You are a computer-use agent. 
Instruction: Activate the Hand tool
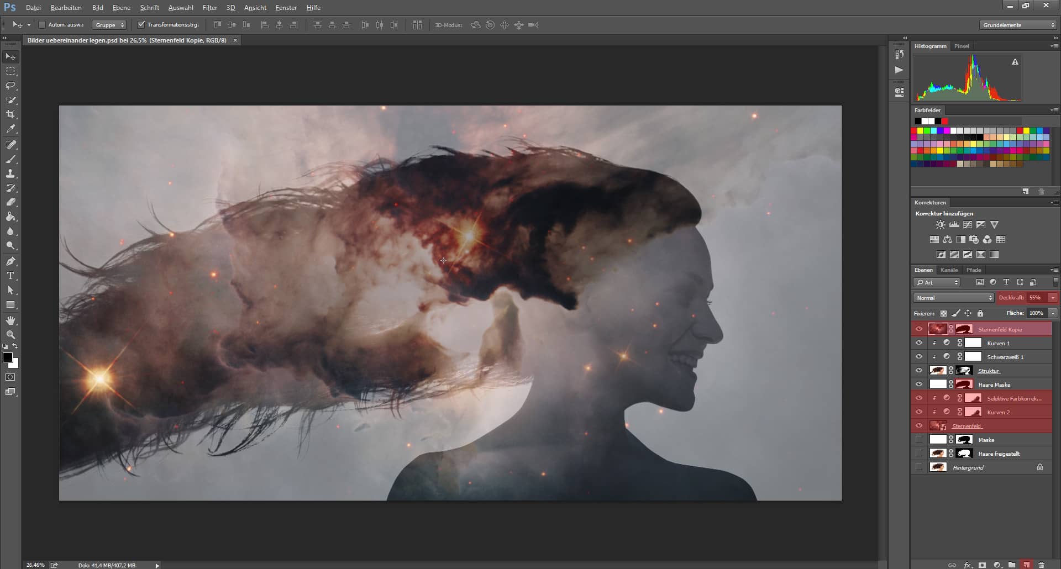tap(10, 320)
